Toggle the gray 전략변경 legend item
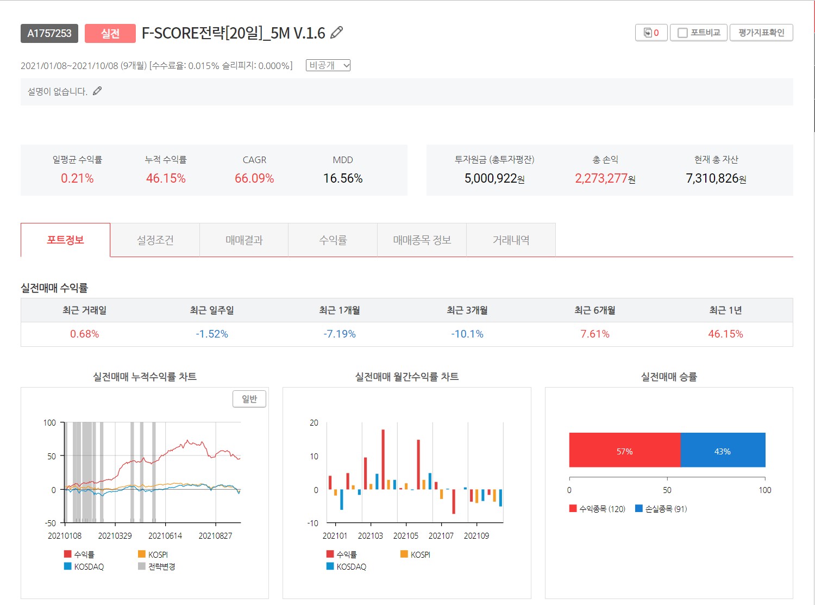 click(x=156, y=566)
